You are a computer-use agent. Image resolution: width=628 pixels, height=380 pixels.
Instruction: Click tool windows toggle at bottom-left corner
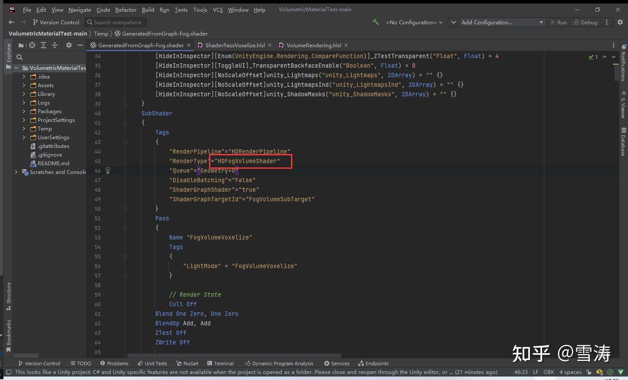click(8, 372)
